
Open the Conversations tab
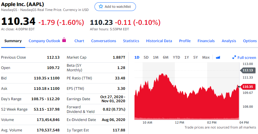[103, 41]
